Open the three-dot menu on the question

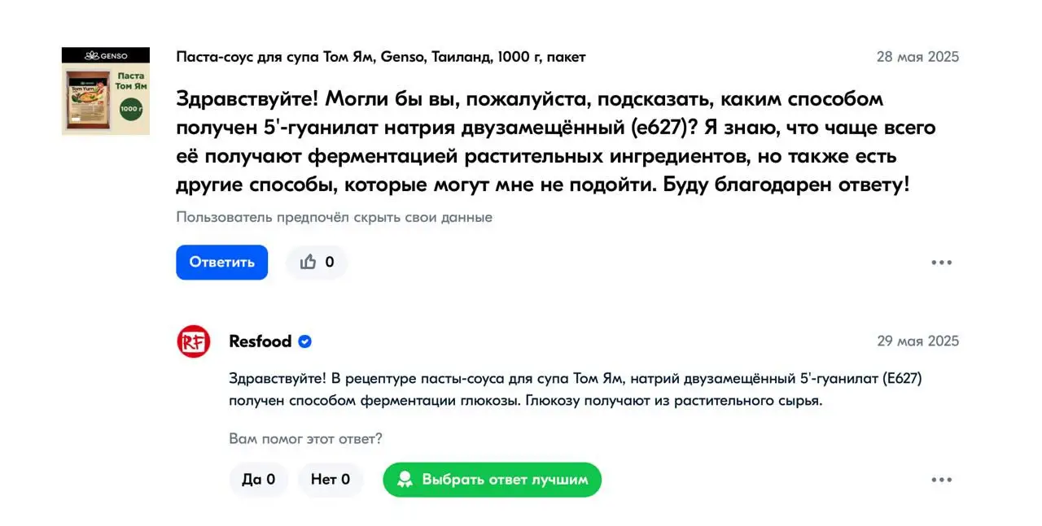tap(941, 263)
